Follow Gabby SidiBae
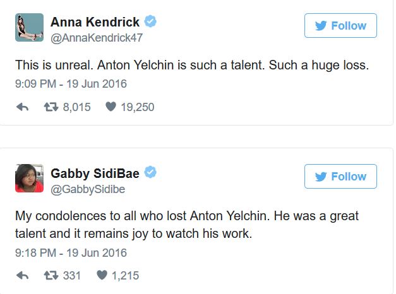 [340, 177]
